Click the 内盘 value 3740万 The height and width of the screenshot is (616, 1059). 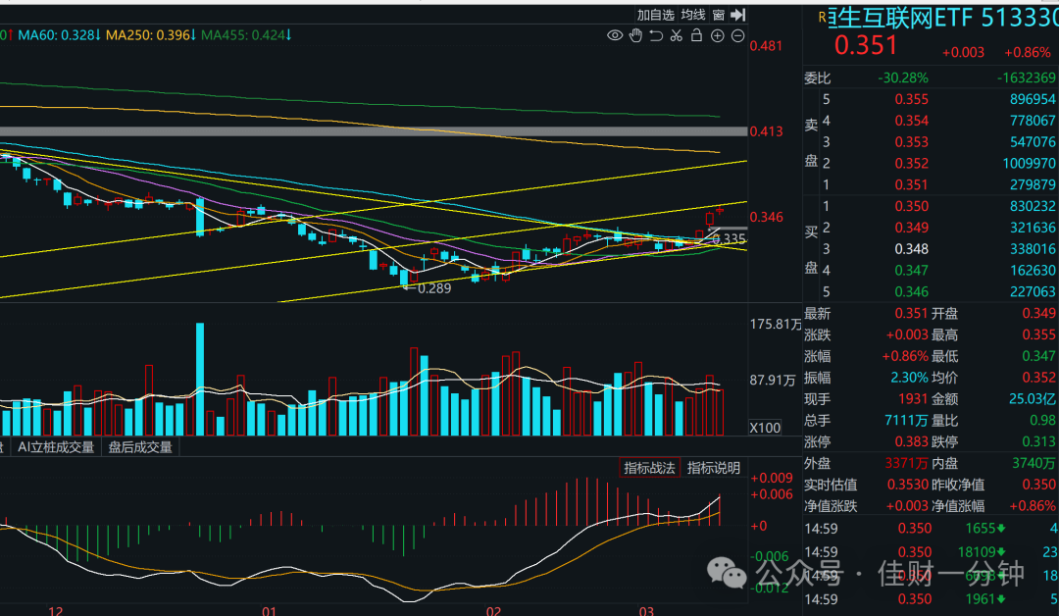[1034, 463]
